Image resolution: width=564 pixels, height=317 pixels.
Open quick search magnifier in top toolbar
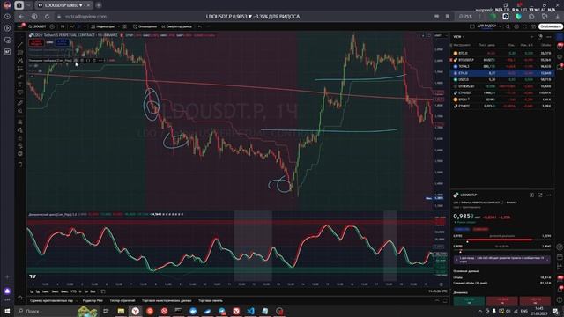tap(508, 26)
